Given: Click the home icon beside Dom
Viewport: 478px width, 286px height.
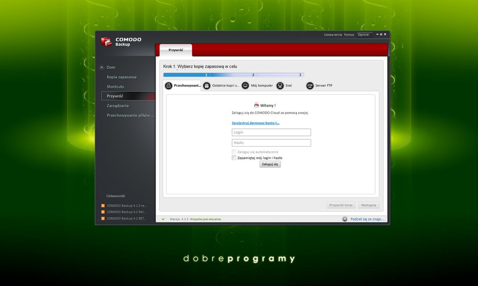Looking at the screenshot, I should pyautogui.click(x=102, y=67).
